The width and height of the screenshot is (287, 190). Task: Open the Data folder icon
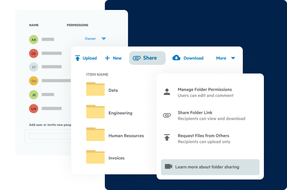click(x=95, y=90)
